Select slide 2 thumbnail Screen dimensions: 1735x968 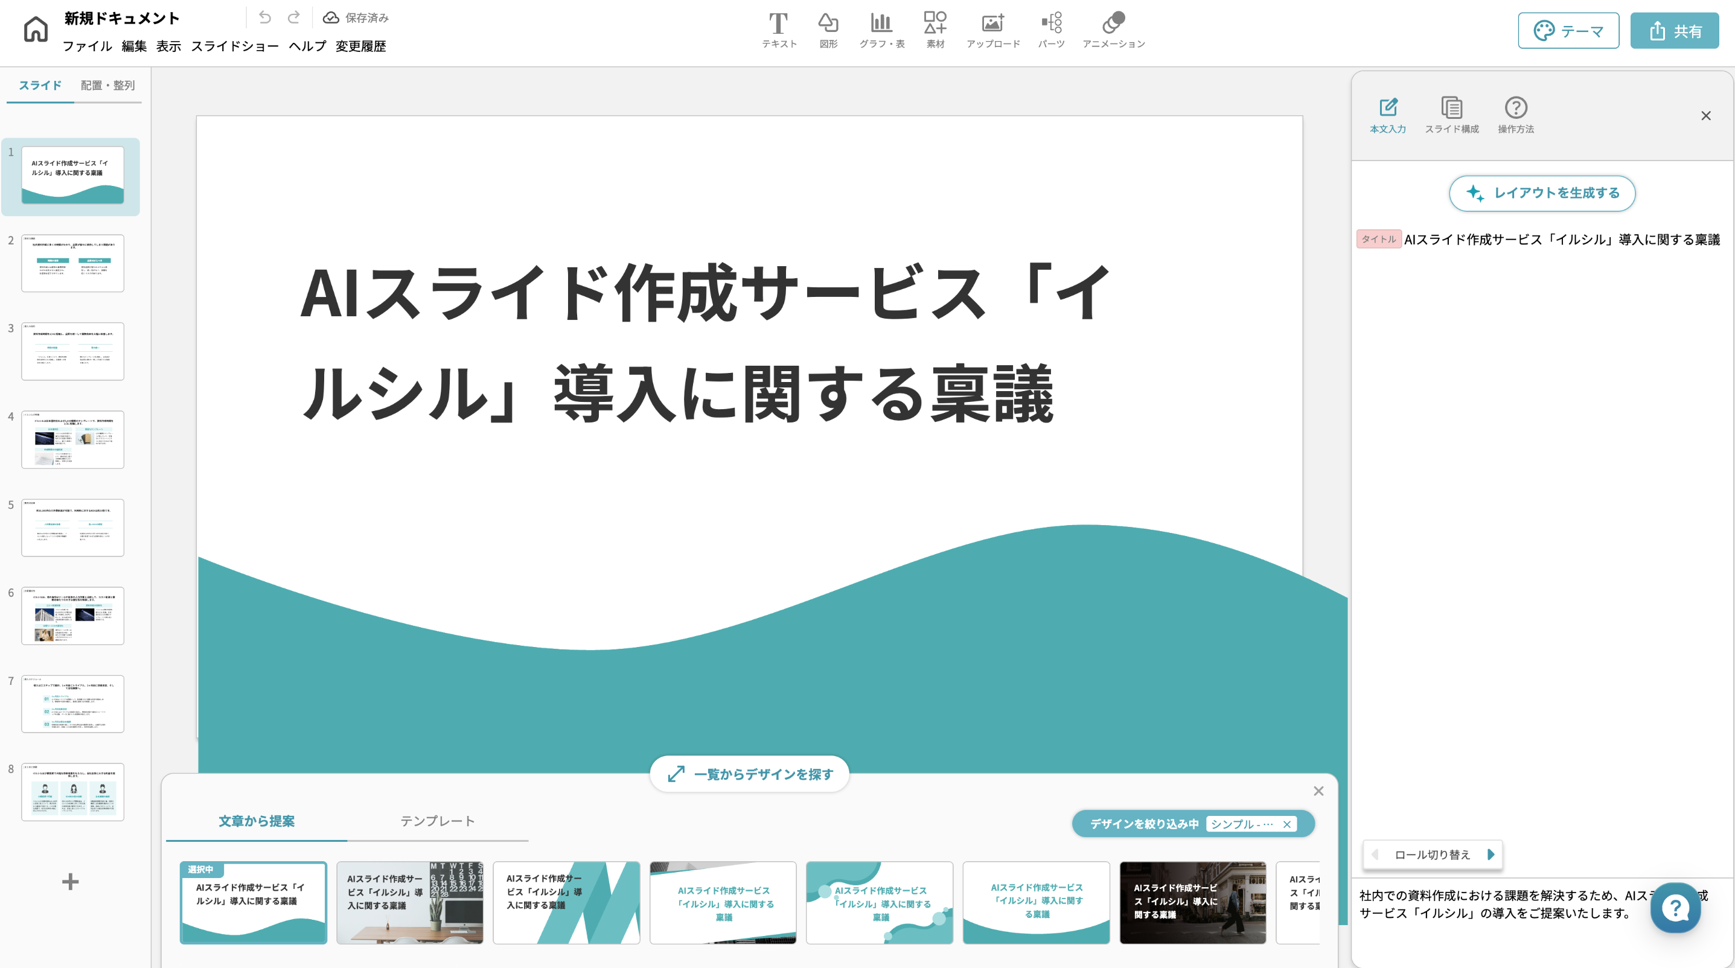point(72,263)
